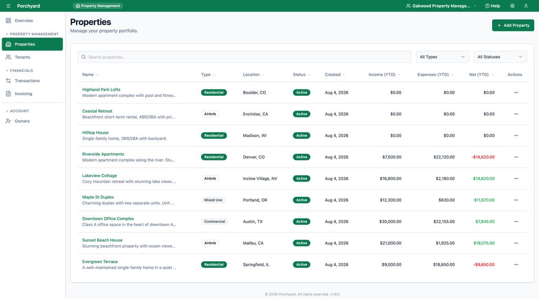This screenshot has width=539, height=299.
Task: Click the Invoicing document icon
Action: [x=8, y=94]
